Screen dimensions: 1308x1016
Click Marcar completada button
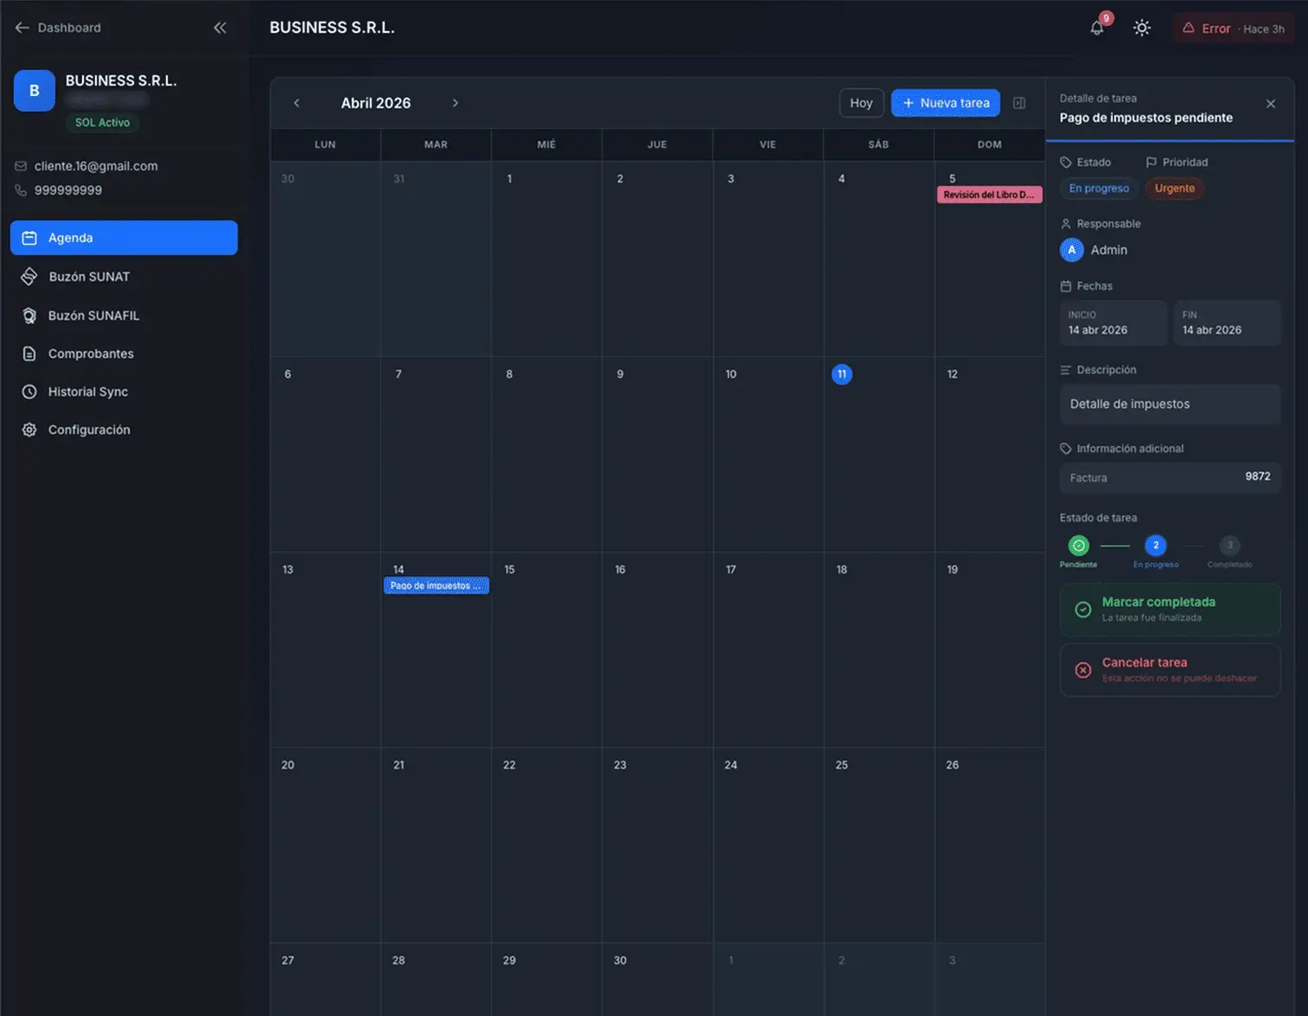click(1170, 610)
